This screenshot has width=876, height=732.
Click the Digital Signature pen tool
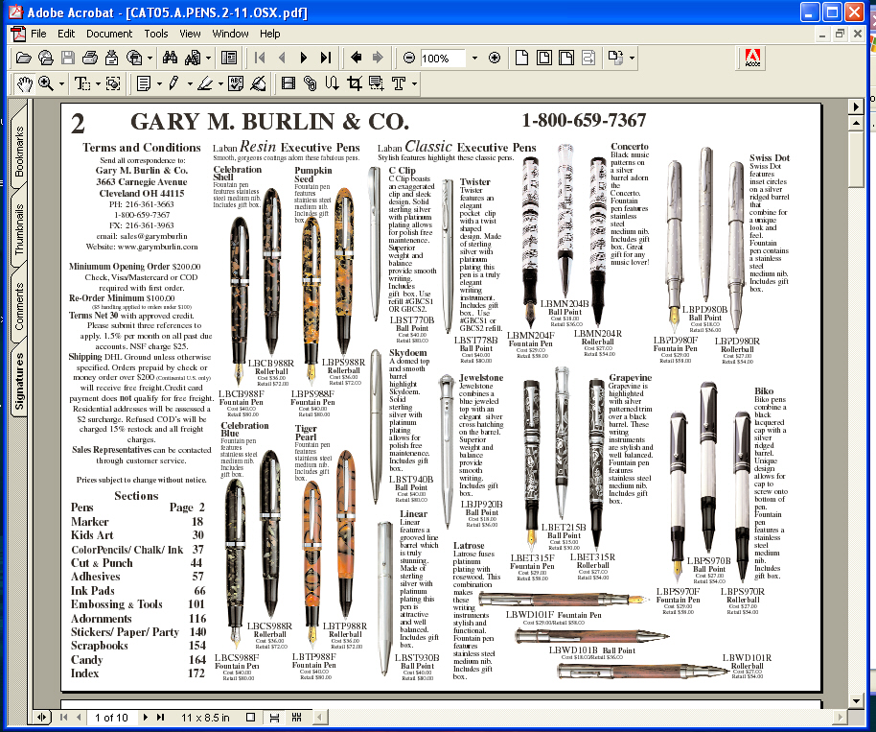(x=258, y=83)
